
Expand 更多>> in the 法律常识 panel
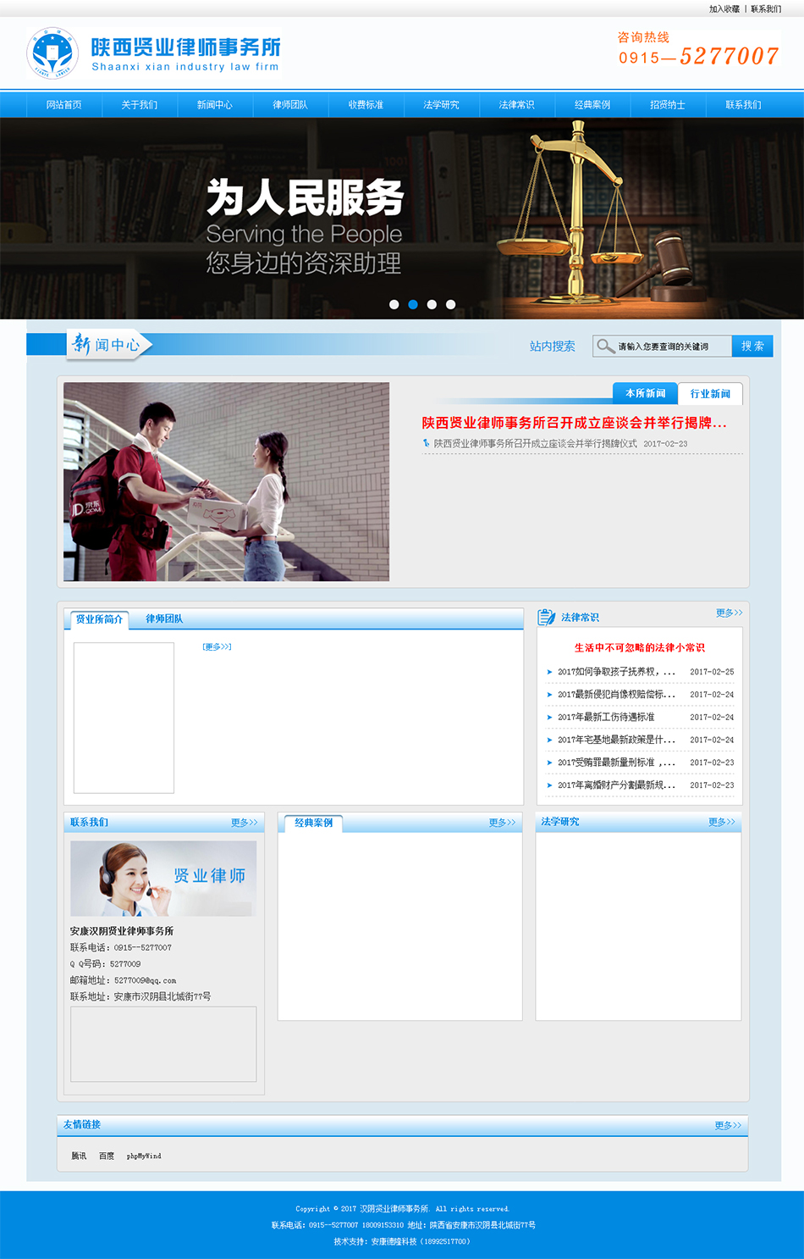[x=729, y=613]
